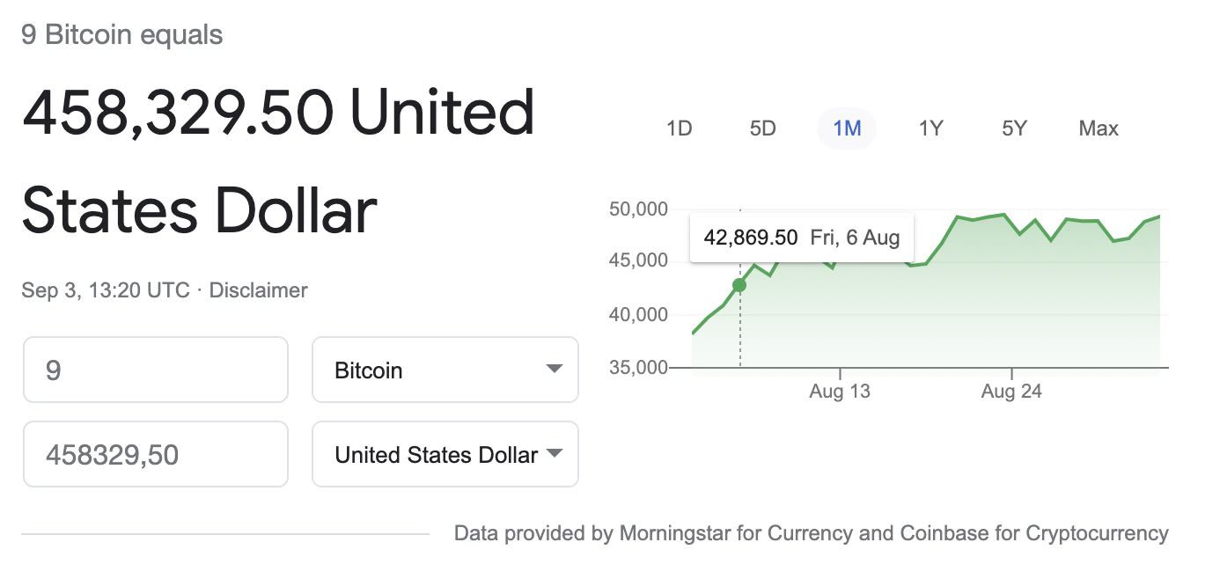Select the 1D time range tab
This screenshot has width=1220, height=579.
[680, 128]
